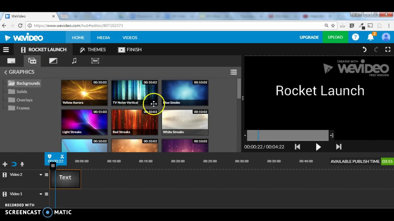Expand the Video 2 track dropdown arrow
This screenshot has height=221, width=394.
(x=41, y=175)
